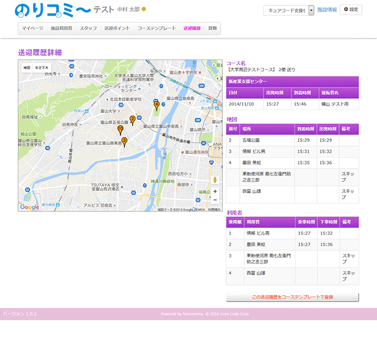
Task: Click map marker number 10
Action: pyautogui.click(x=120, y=129)
